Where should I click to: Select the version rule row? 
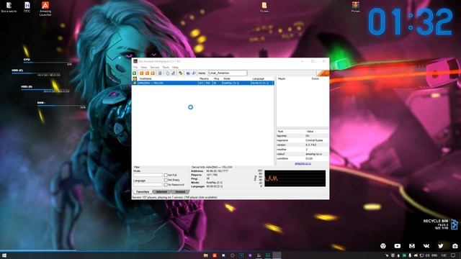(x=303, y=145)
